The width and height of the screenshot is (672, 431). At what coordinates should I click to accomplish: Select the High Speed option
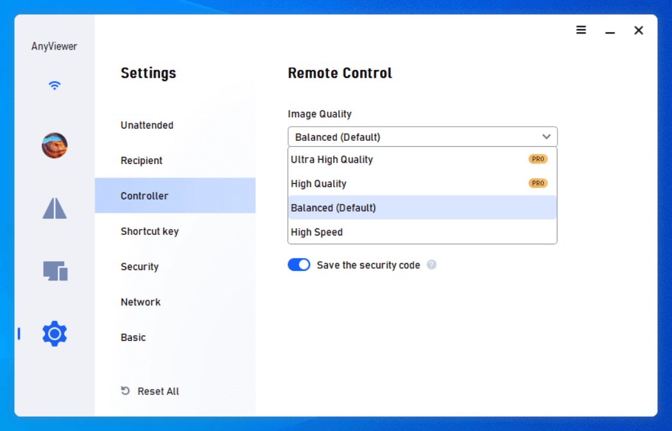coord(316,232)
